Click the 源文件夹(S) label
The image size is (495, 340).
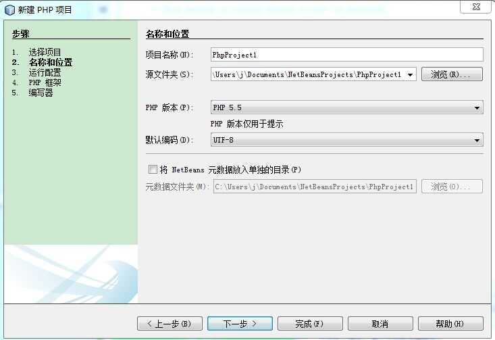(170, 74)
